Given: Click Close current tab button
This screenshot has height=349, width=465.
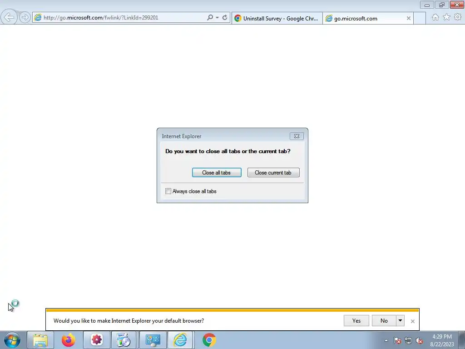Looking at the screenshot, I should click(x=273, y=172).
